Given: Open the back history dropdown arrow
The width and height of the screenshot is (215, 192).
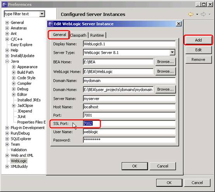Looking at the screenshot, I should pyautogui.click(x=197, y=14).
